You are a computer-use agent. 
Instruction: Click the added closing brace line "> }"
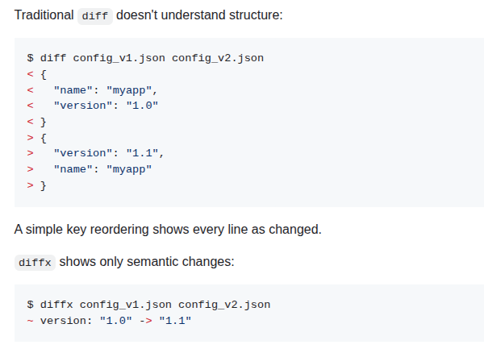(x=37, y=185)
